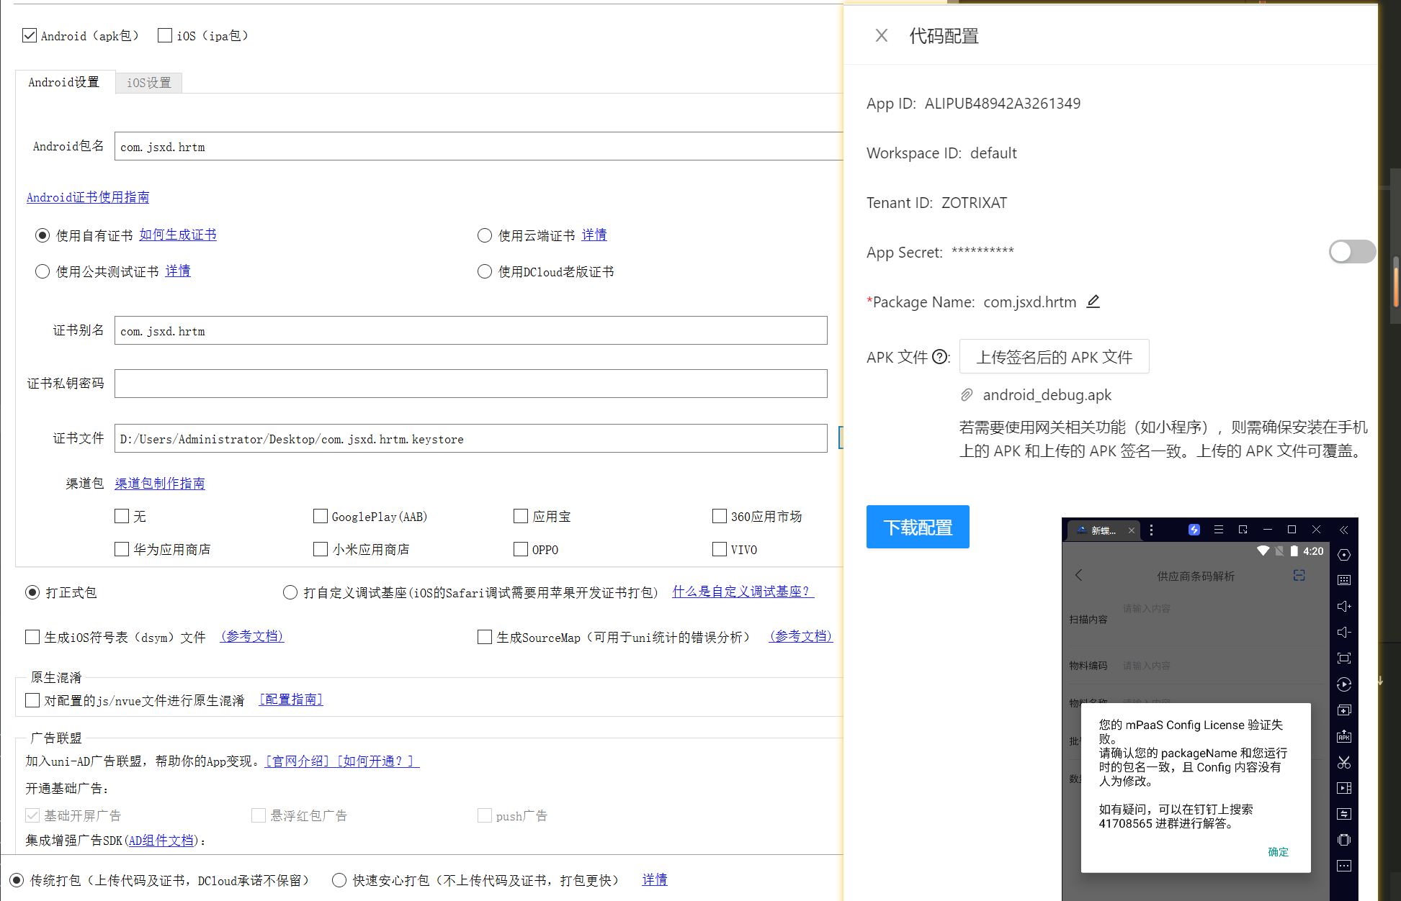Viewport: 1401px width, 901px height.
Task: Tap back arrow in 供应商条码解析 page
Action: coord(1078,575)
